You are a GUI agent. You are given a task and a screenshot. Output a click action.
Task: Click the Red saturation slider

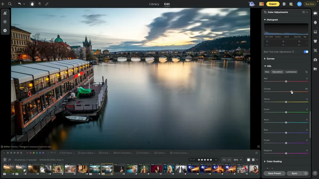tap(286, 81)
